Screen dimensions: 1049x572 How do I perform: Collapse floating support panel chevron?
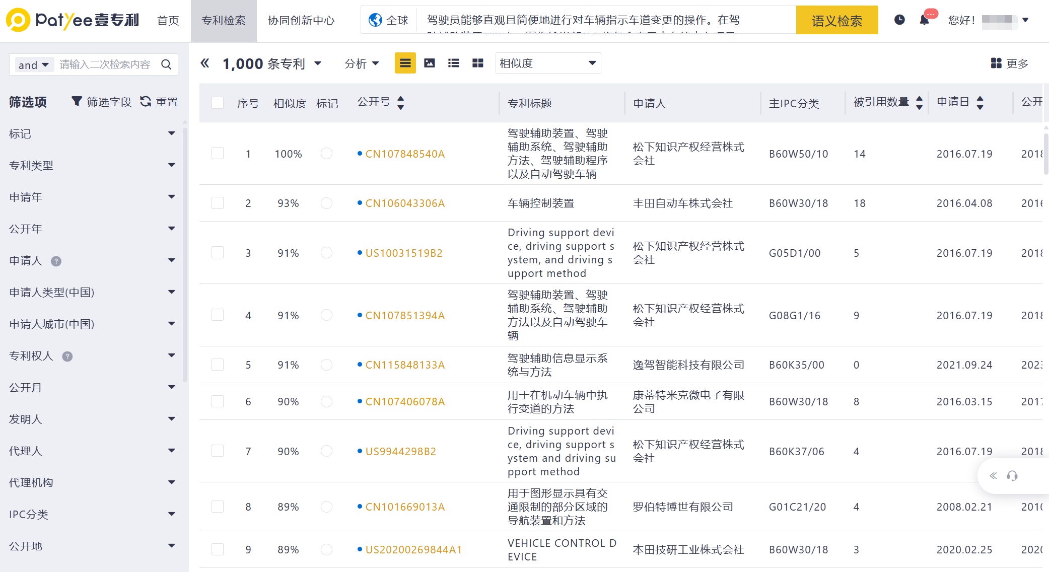[993, 476]
